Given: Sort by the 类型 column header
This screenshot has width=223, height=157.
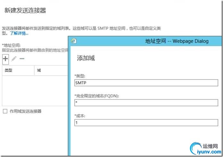Looking at the screenshot, I should tap(18, 70).
